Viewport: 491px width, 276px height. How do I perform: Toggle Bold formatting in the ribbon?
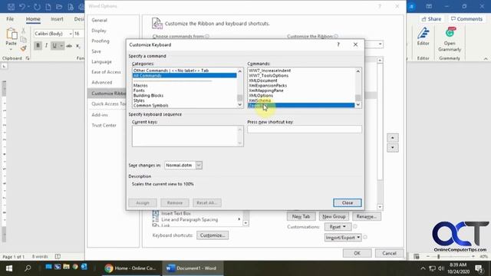[x=38, y=46]
